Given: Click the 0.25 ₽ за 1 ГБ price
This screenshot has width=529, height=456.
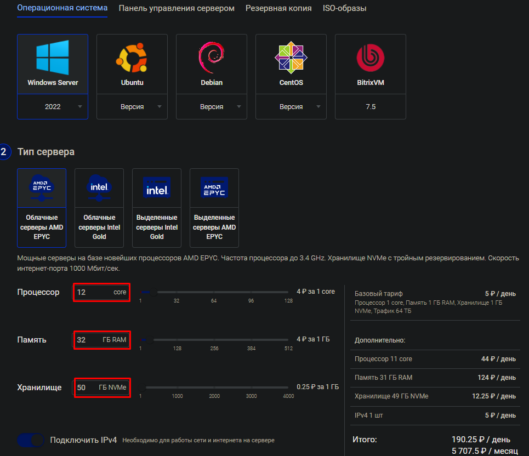Looking at the screenshot, I should pos(318,386).
